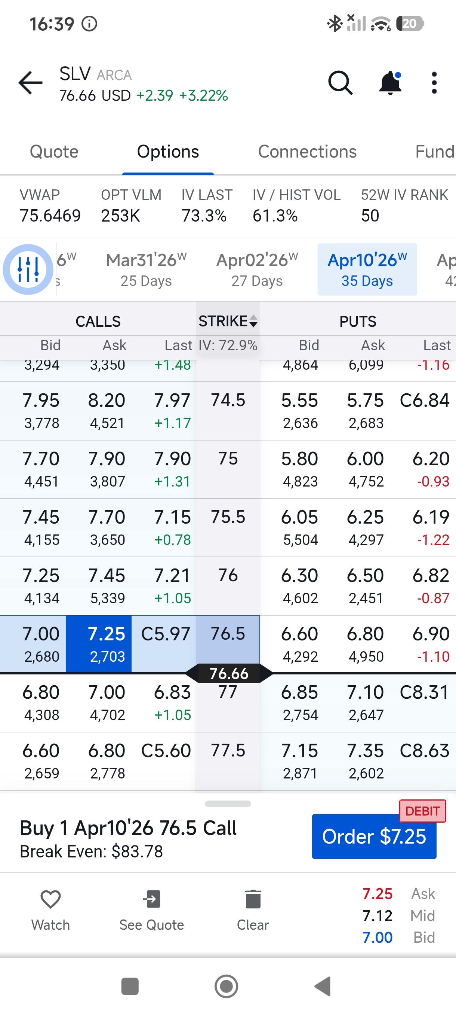Tap the IV LAST 73.3% value

(x=204, y=216)
